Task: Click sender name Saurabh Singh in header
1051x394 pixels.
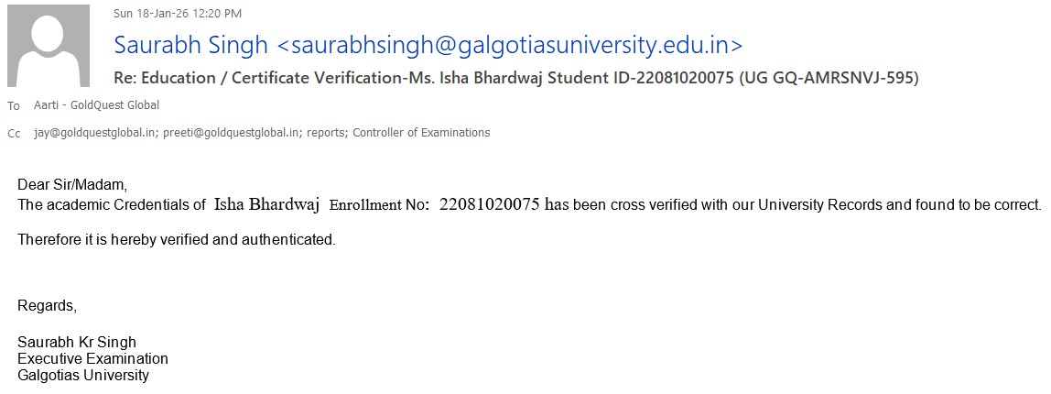Action: pos(190,45)
